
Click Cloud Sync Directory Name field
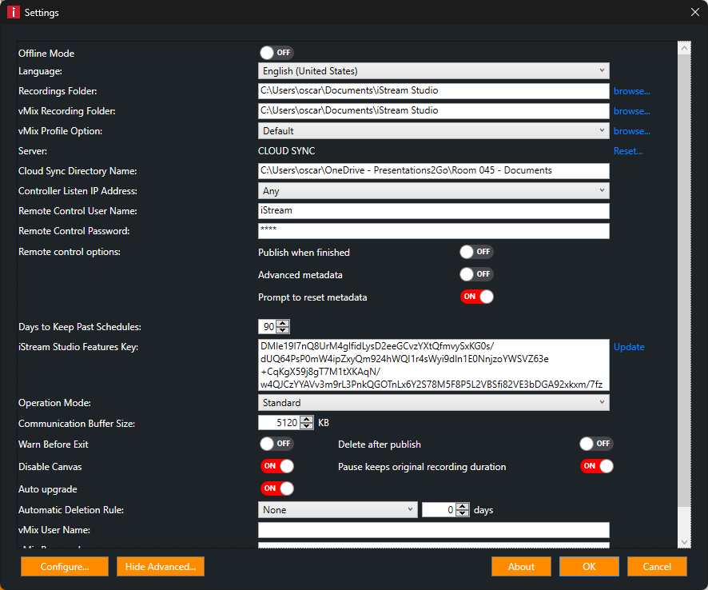(433, 171)
